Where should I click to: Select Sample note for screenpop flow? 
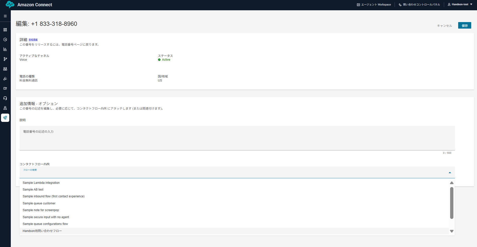click(x=234, y=210)
